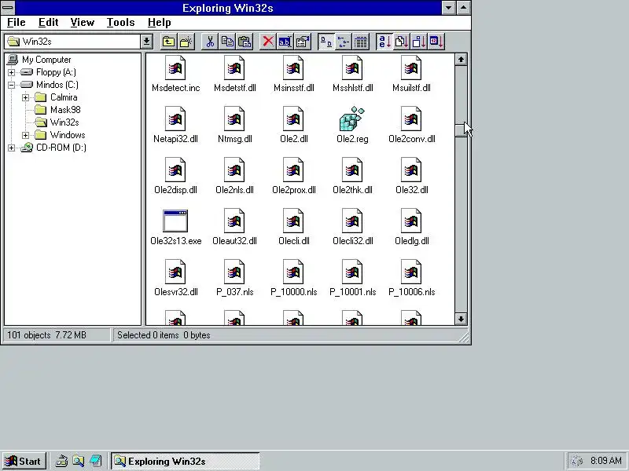Screen dimensions: 629x471
Task: Sort files by name
Action: click(384, 42)
